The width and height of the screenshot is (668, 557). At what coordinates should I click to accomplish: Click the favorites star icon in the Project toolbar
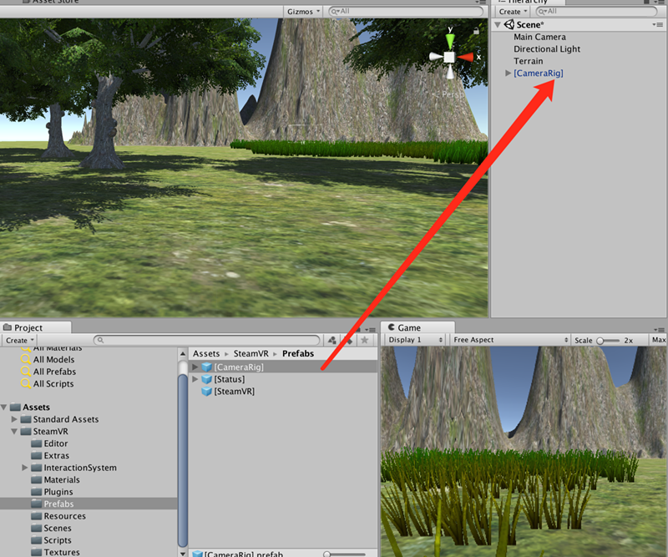[364, 341]
